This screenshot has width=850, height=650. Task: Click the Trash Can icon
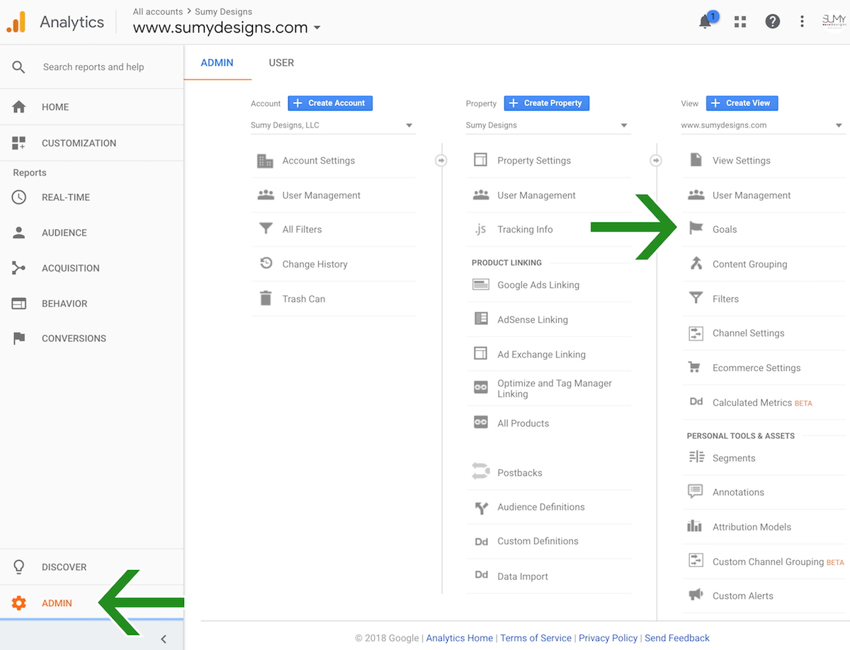point(266,298)
